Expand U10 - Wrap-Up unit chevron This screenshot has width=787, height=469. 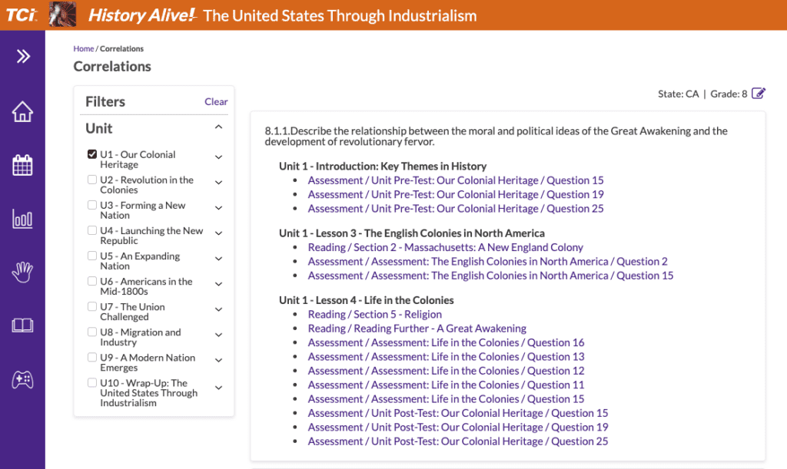point(218,388)
